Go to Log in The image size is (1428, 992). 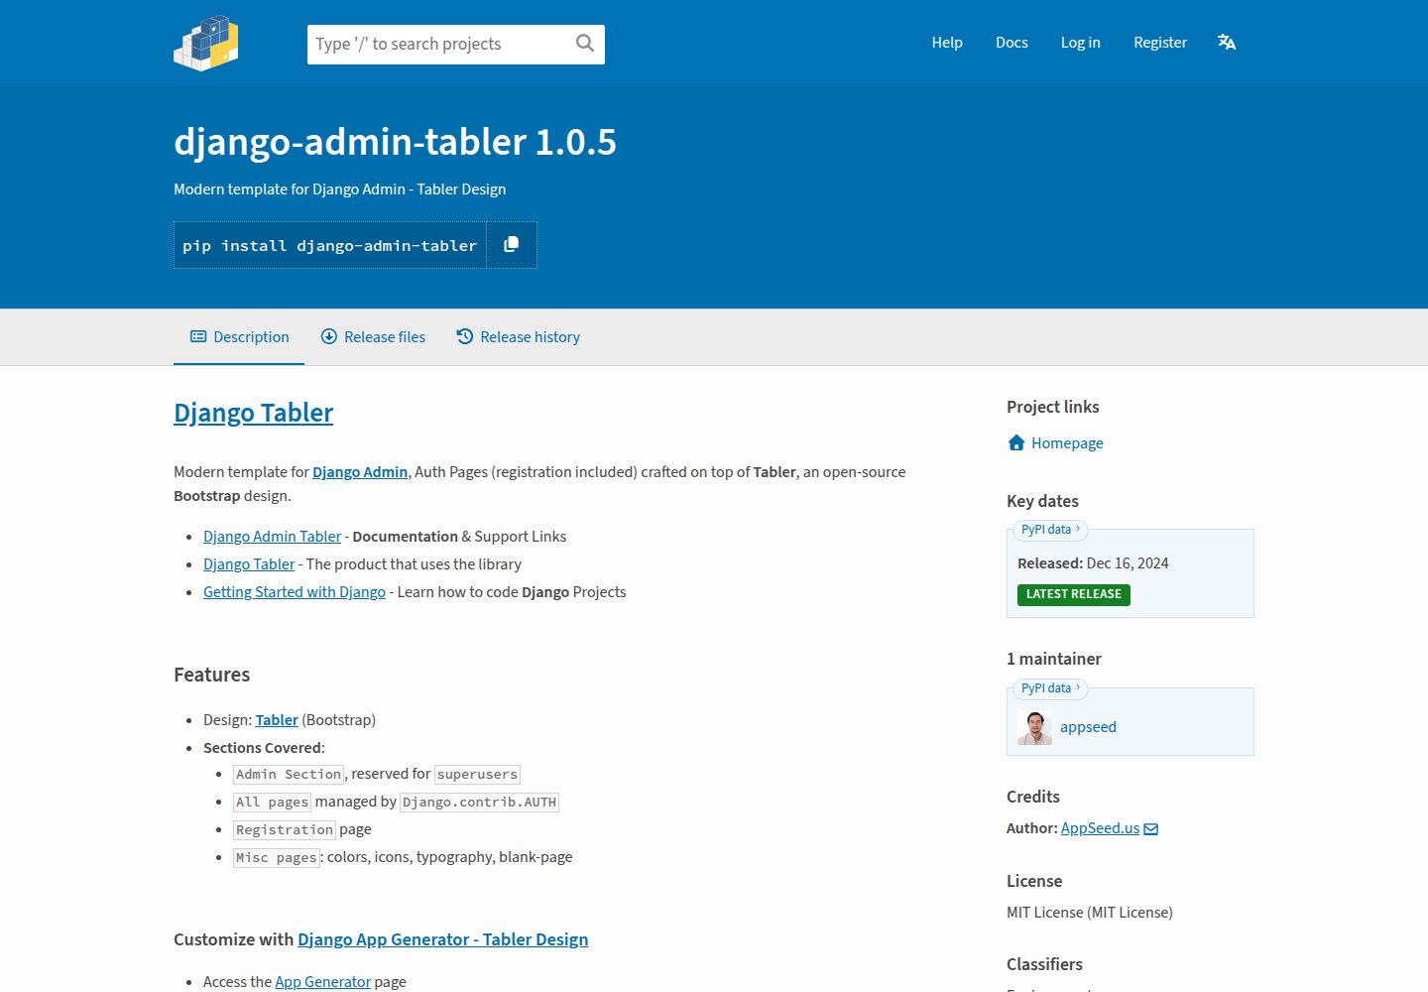tap(1080, 43)
